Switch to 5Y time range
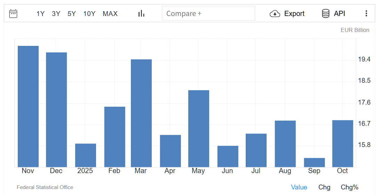 [x=72, y=14]
